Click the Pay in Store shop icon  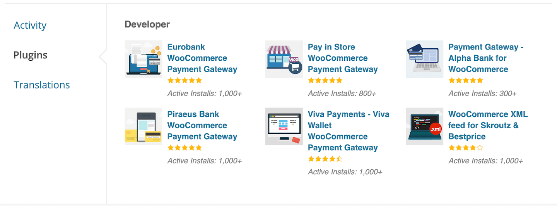(x=284, y=59)
